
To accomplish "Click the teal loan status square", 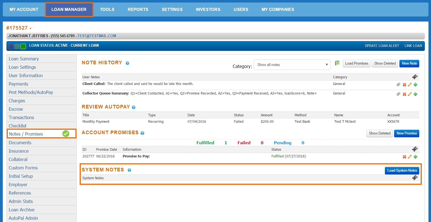I will (x=17, y=46).
